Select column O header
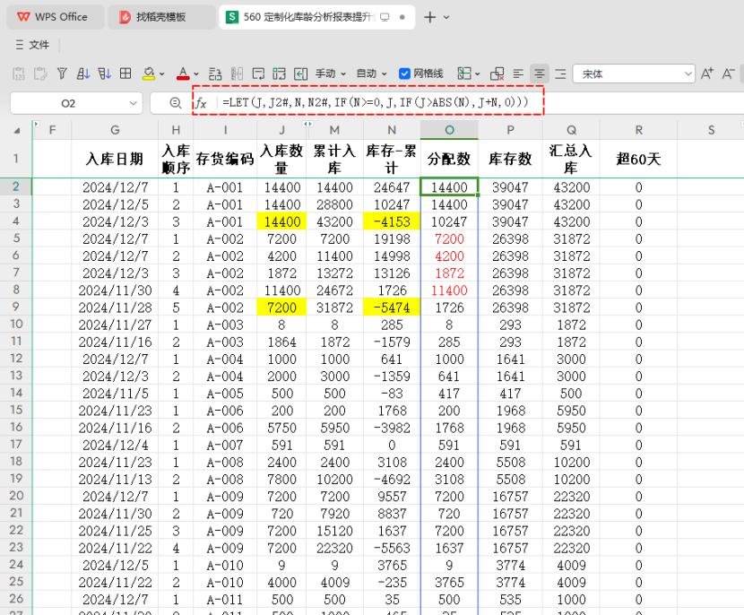Viewport: 744px width, 615px height. [449, 131]
